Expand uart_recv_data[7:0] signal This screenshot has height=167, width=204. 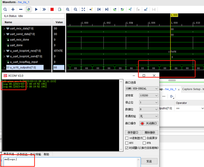point(4,29)
